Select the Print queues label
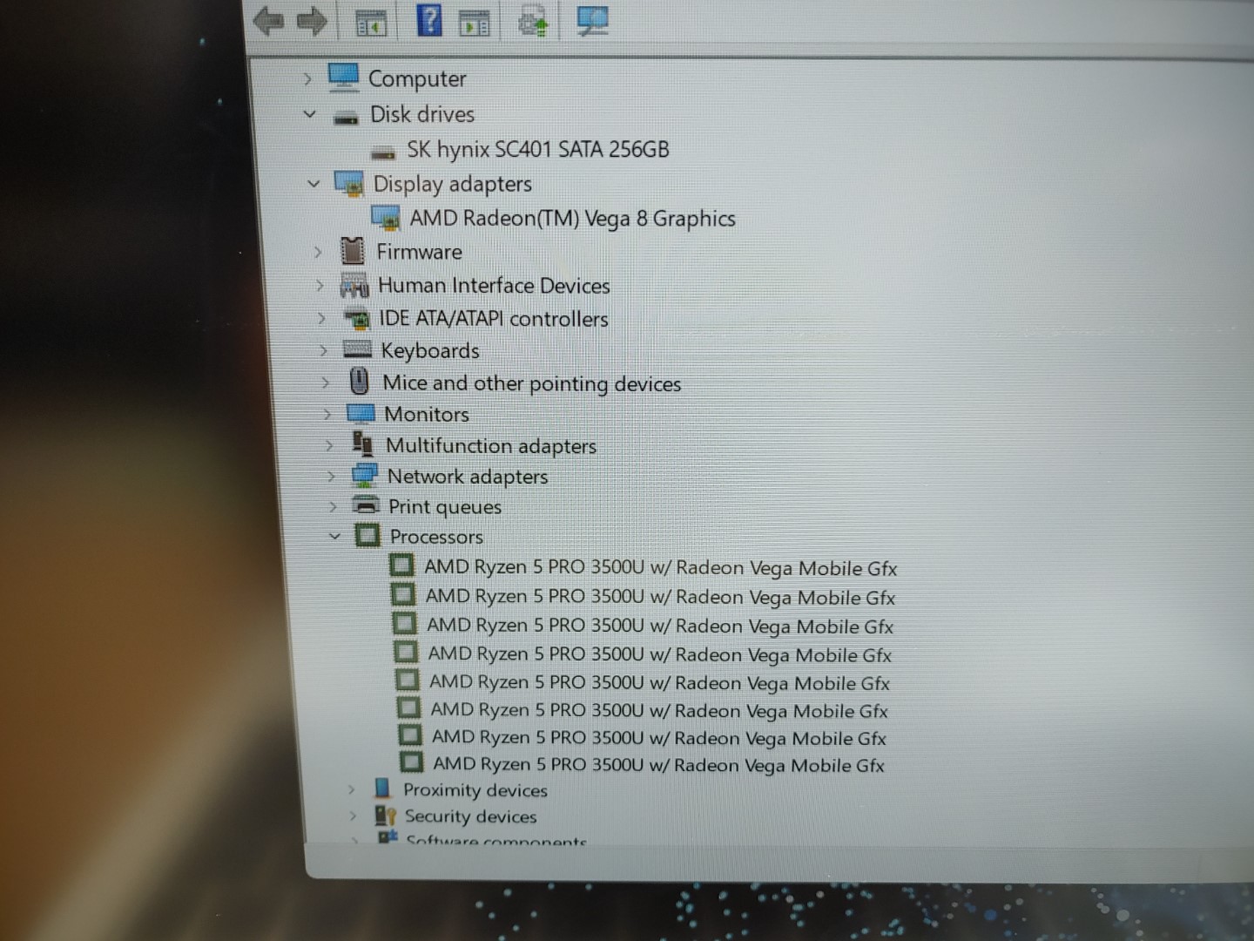1254x941 pixels. click(x=445, y=507)
